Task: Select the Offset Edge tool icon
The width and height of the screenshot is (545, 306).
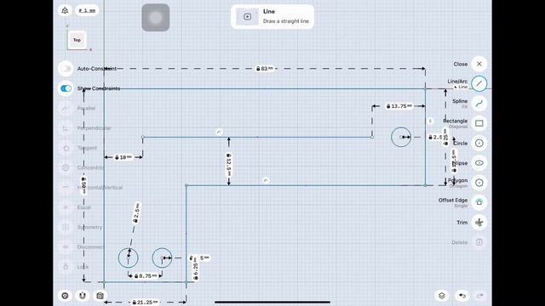Action: click(x=479, y=202)
